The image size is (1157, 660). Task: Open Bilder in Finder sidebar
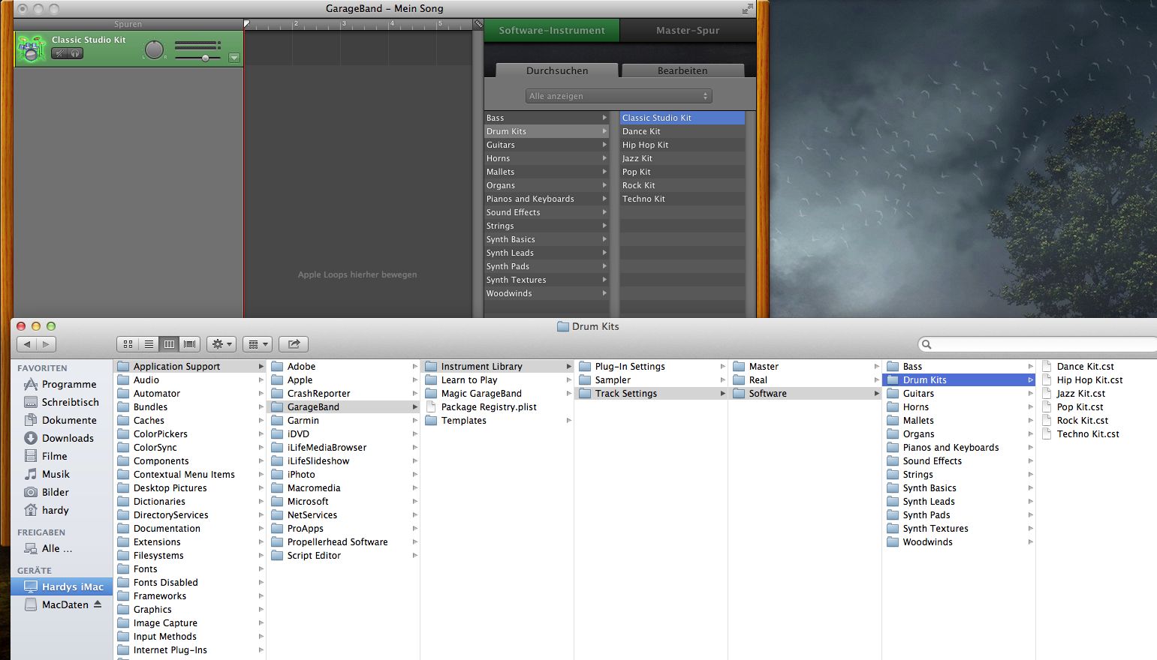click(x=62, y=492)
